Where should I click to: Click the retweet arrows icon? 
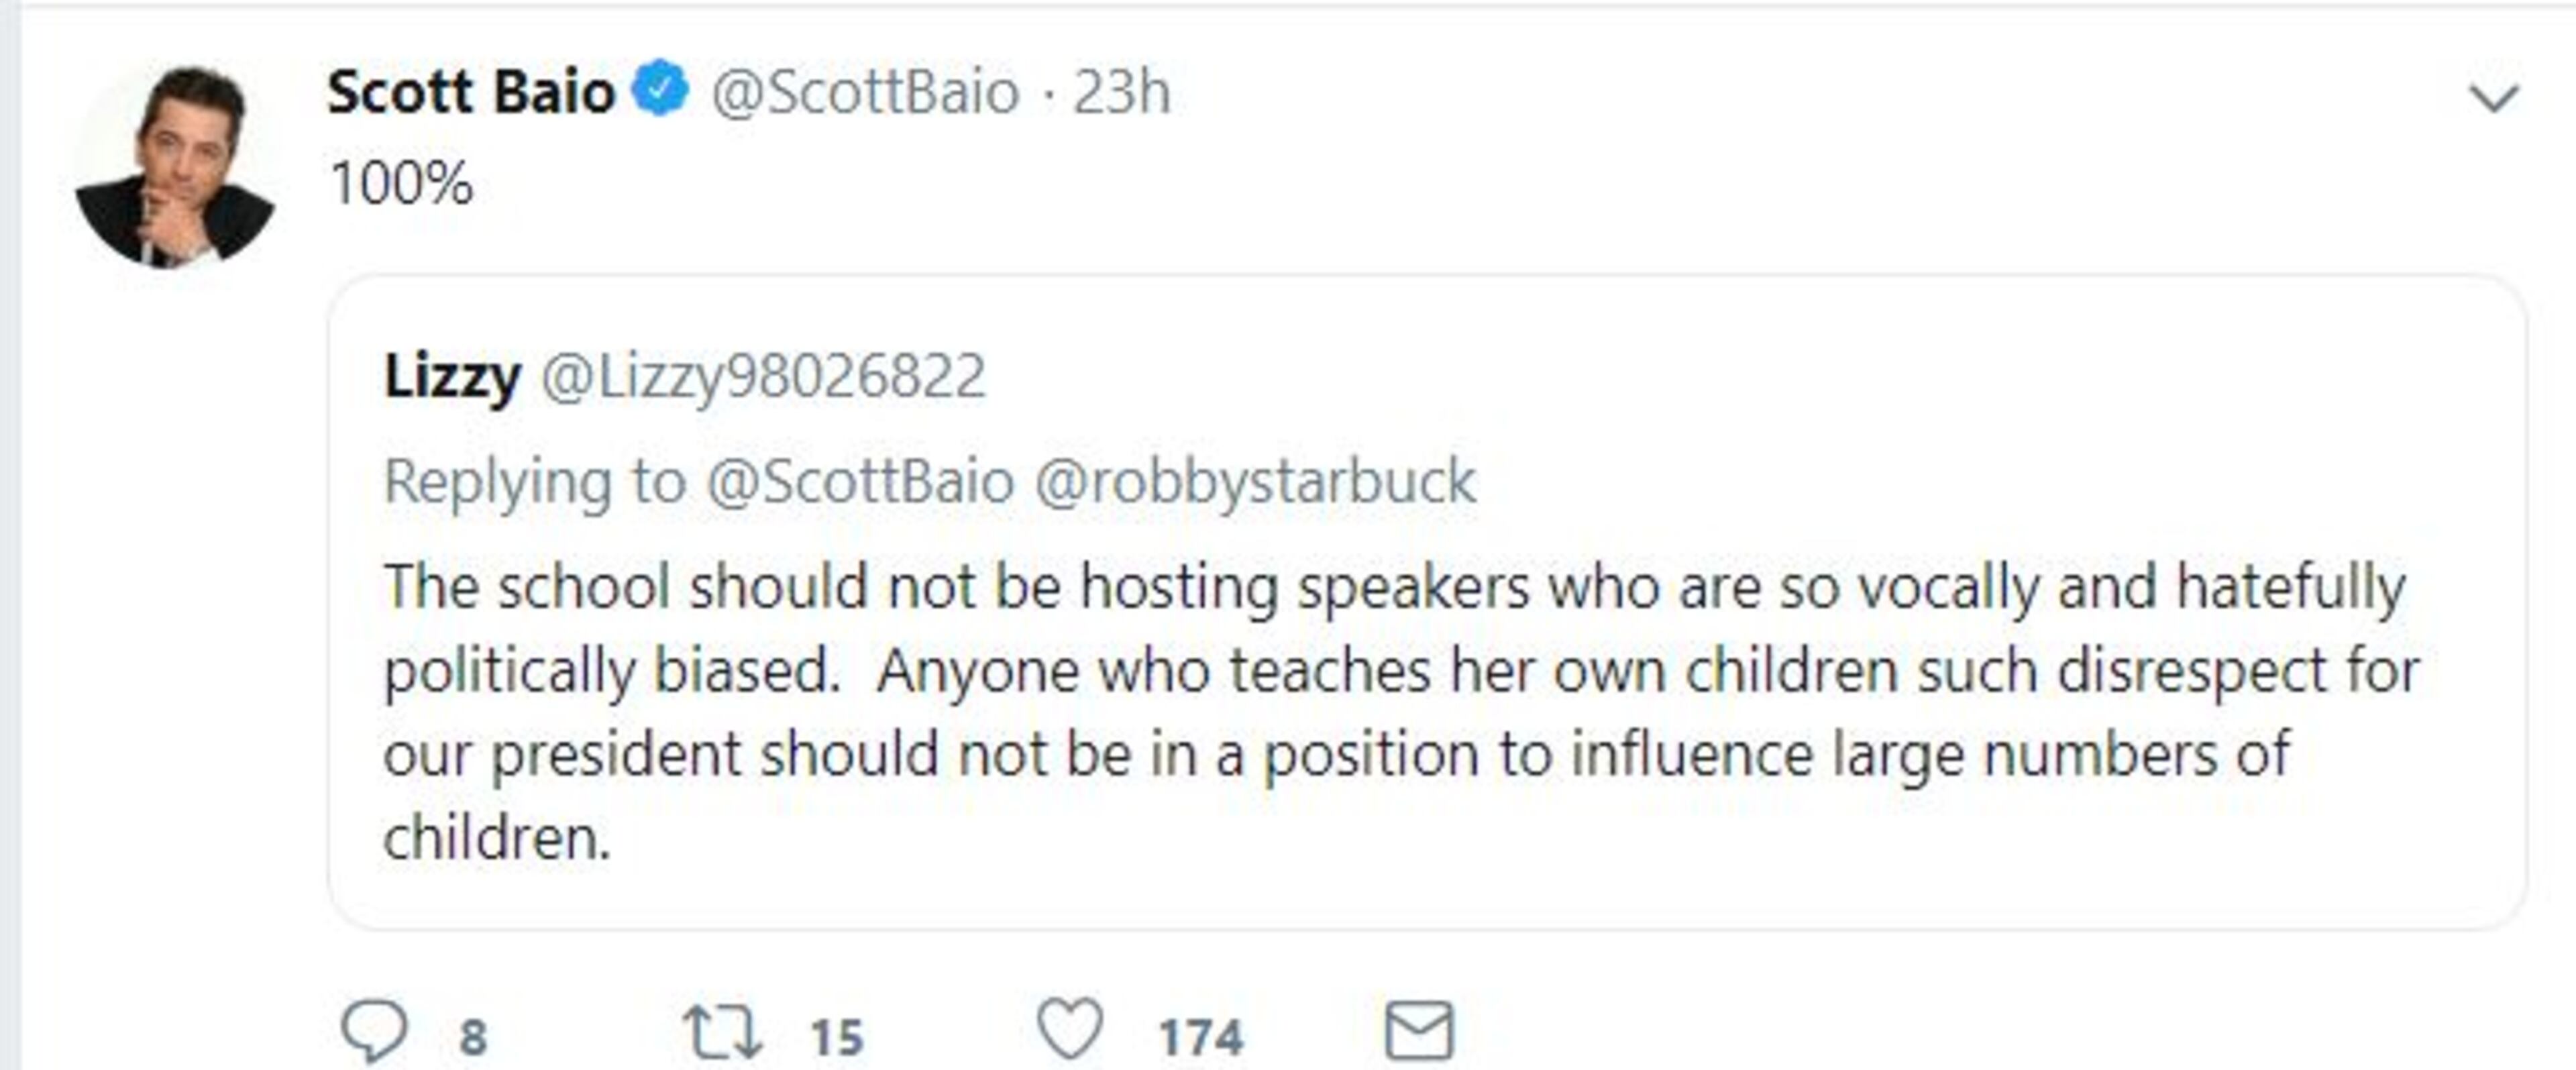tap(722, 1032)
